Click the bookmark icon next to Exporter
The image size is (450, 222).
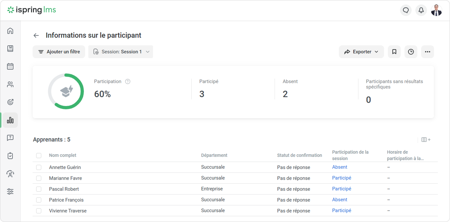pyautogui.click(x=394, y=52)
